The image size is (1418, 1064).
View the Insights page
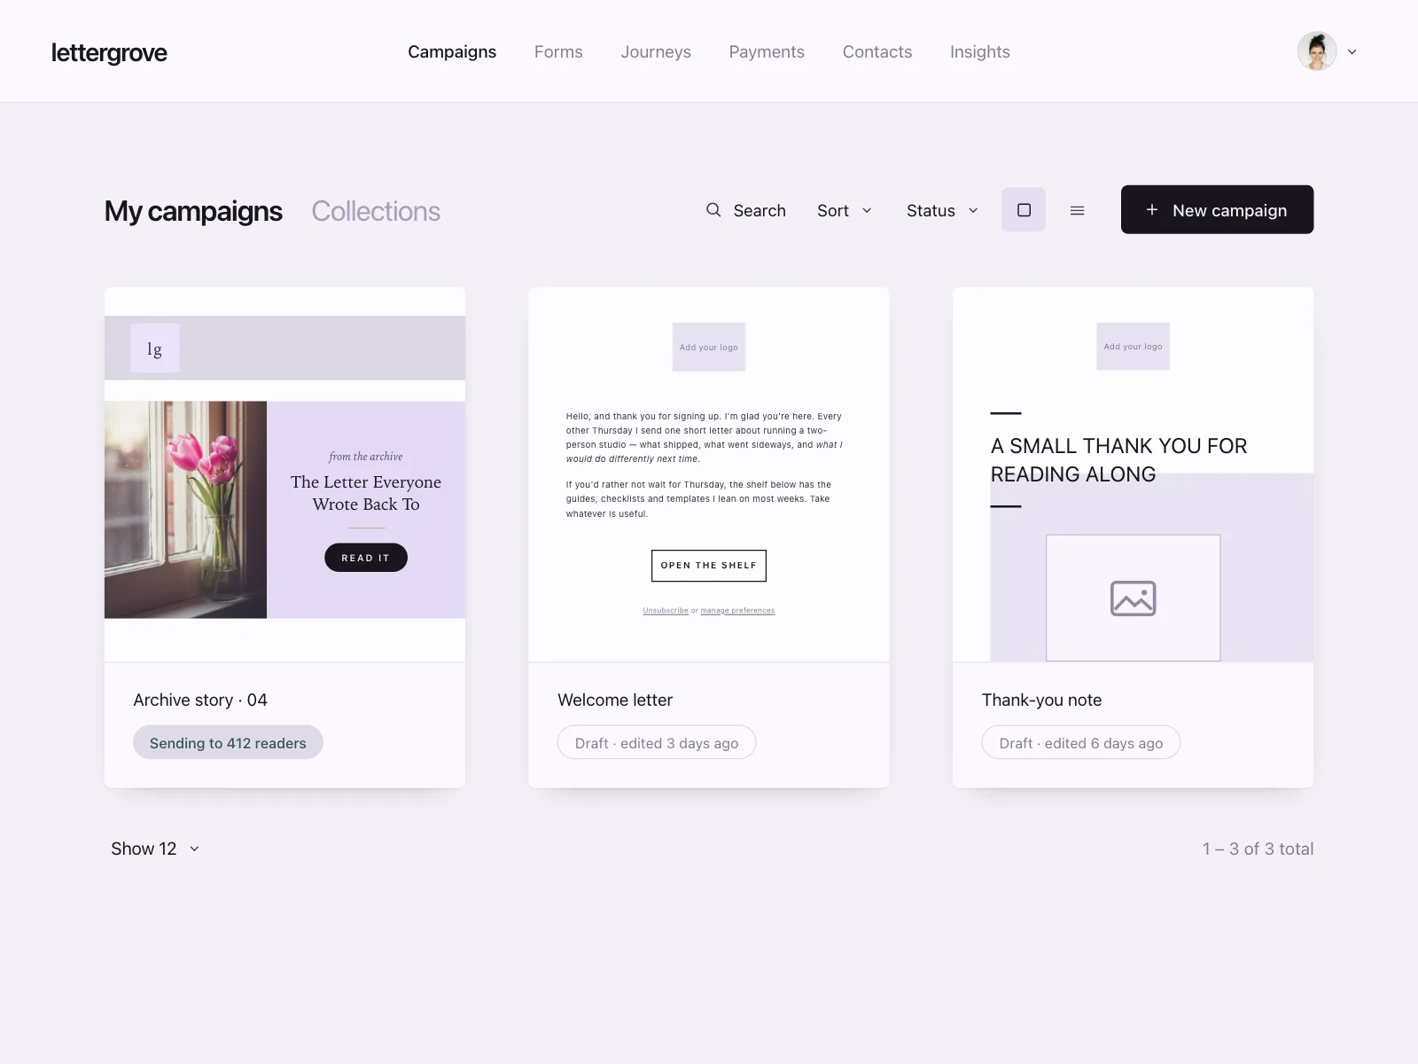[x=980, y=51]
